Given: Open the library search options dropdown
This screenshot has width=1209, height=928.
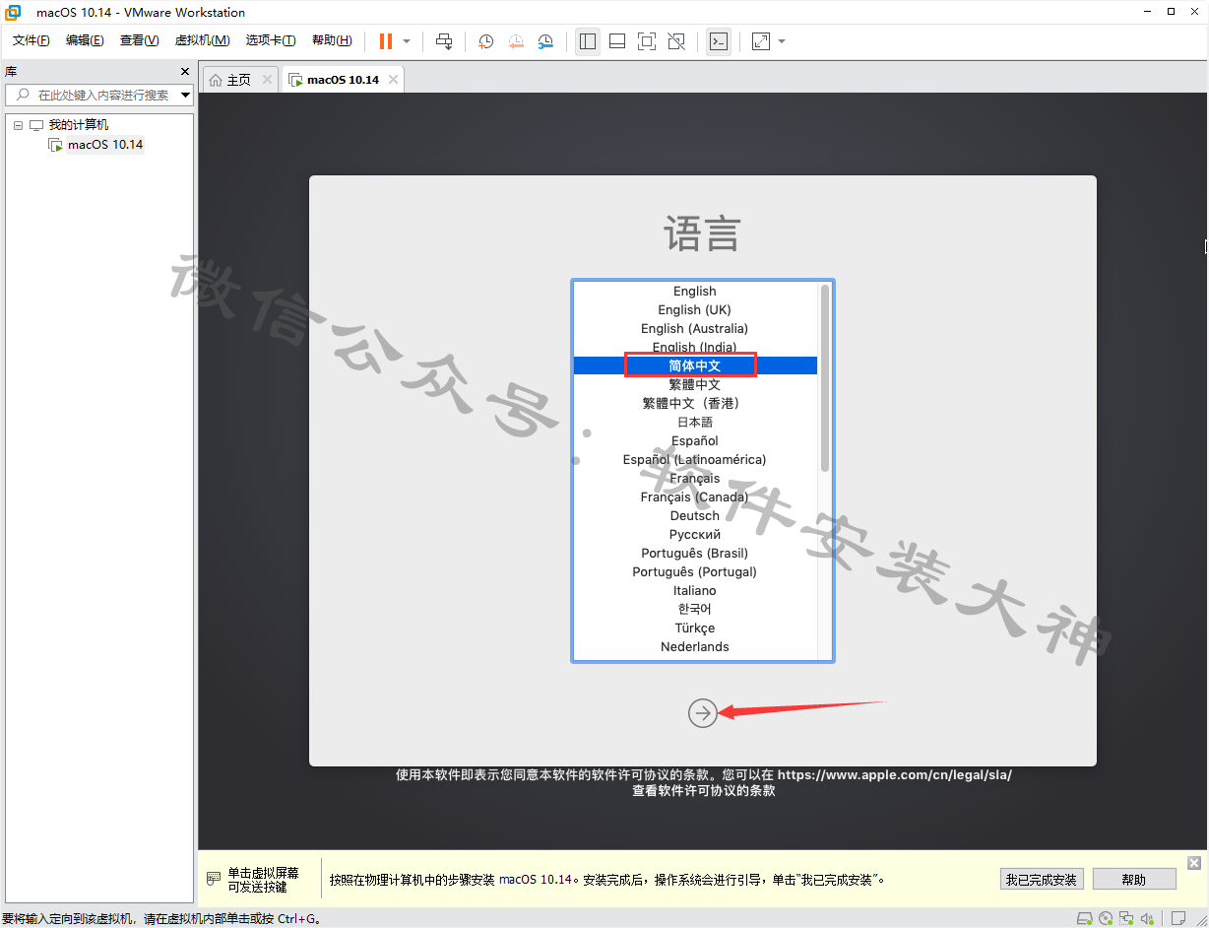Looking at the screenshot, I should (185, 96).
